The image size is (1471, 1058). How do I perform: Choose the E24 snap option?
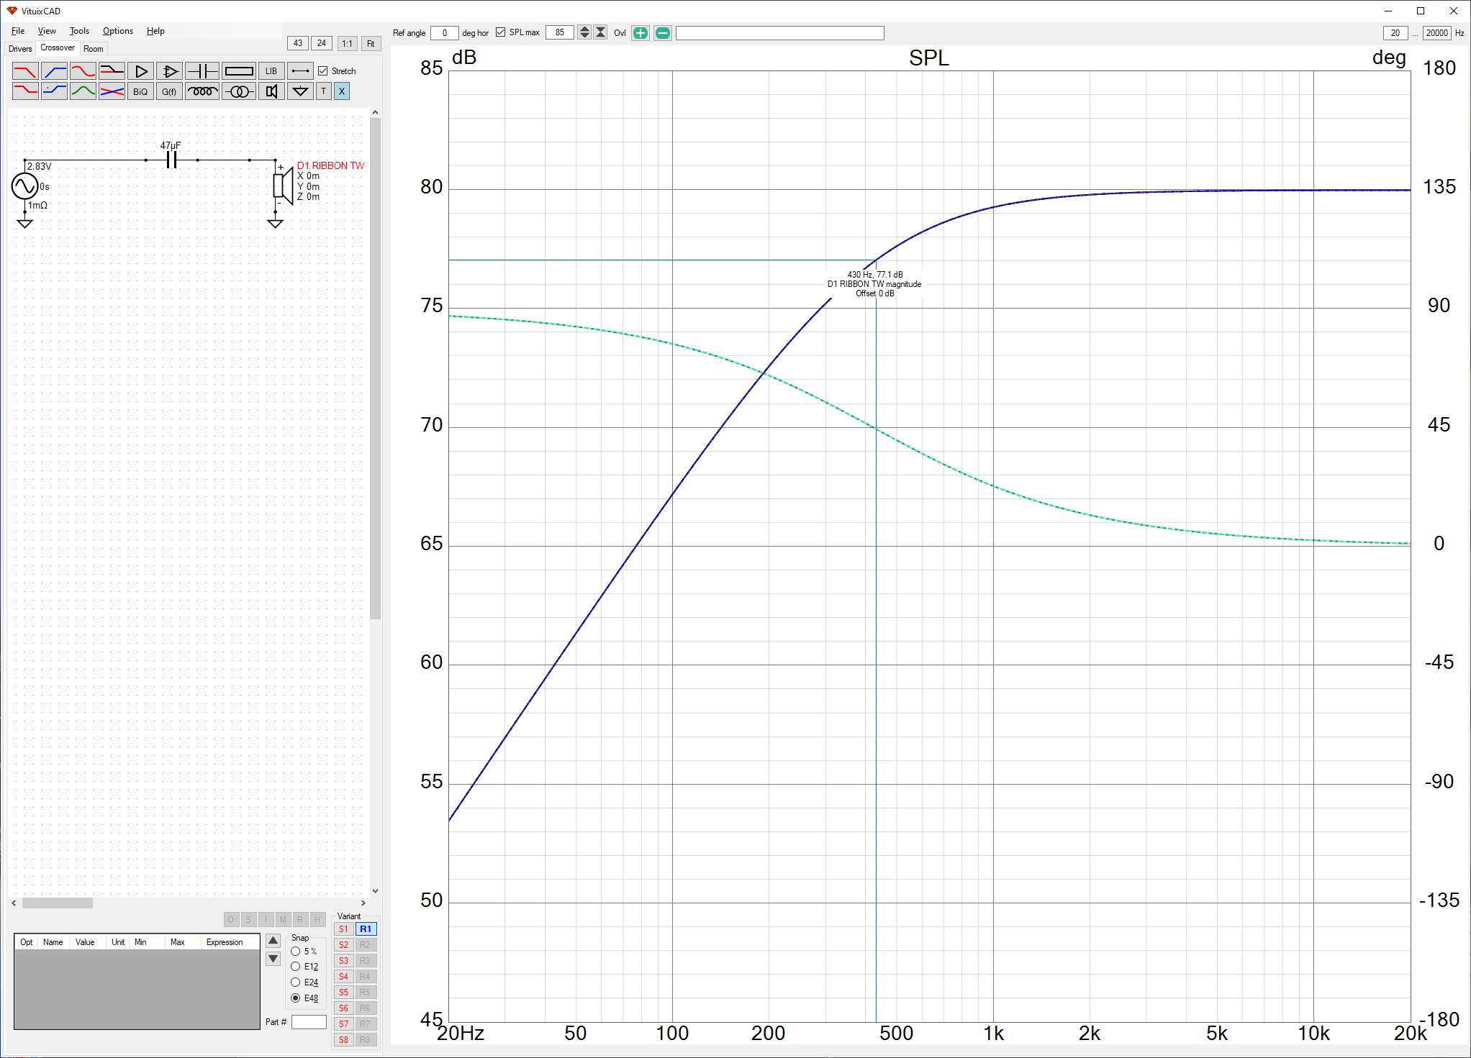(x=295, y=982)
